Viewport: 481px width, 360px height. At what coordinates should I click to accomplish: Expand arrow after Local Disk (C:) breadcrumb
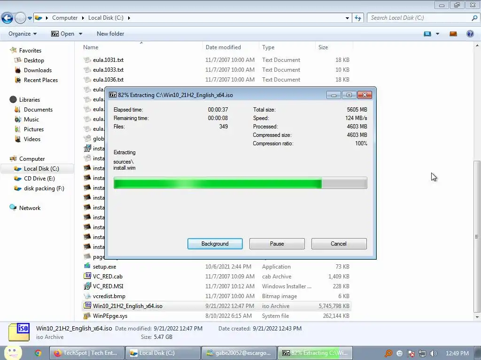[x=129, y=18]
